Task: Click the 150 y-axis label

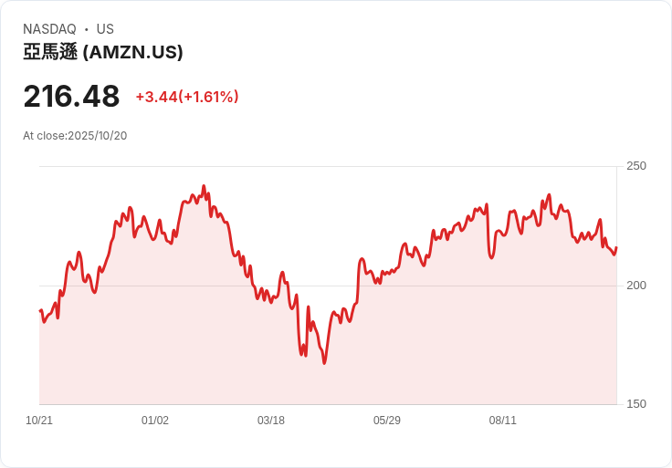Action: click(x=635, y=404)
